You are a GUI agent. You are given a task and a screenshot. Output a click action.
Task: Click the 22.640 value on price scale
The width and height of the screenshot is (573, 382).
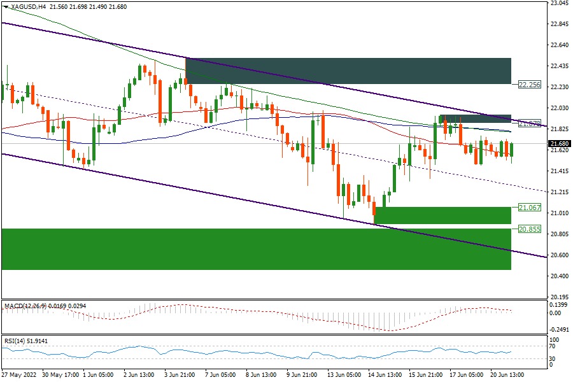(559, 45)
